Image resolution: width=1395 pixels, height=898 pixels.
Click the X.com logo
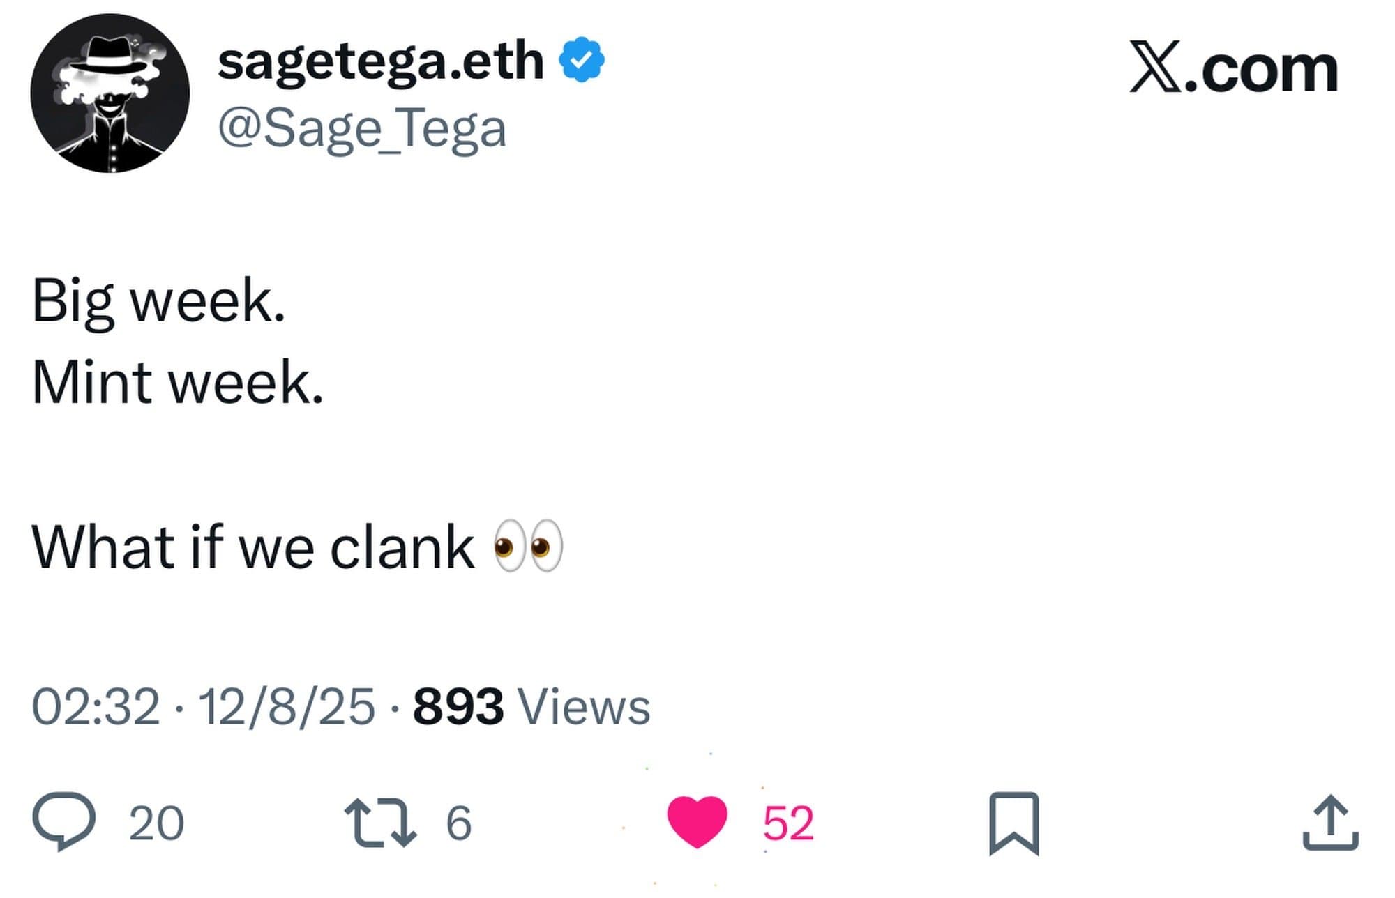[1233, 68]
